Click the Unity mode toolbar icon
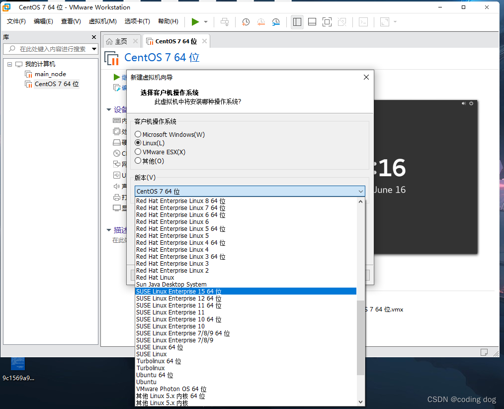This screenshot has height=409, width=504. point(342,22)
